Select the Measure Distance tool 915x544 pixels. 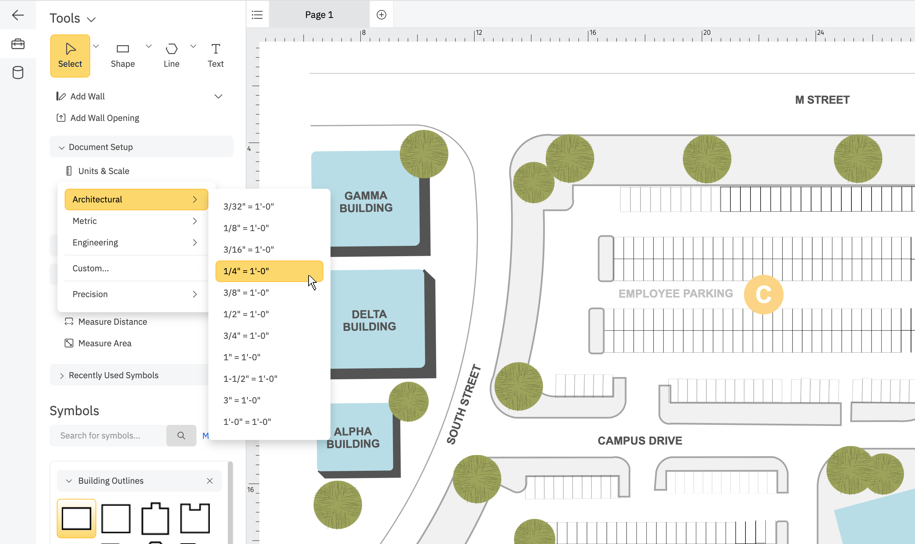[x=112, y=322]
